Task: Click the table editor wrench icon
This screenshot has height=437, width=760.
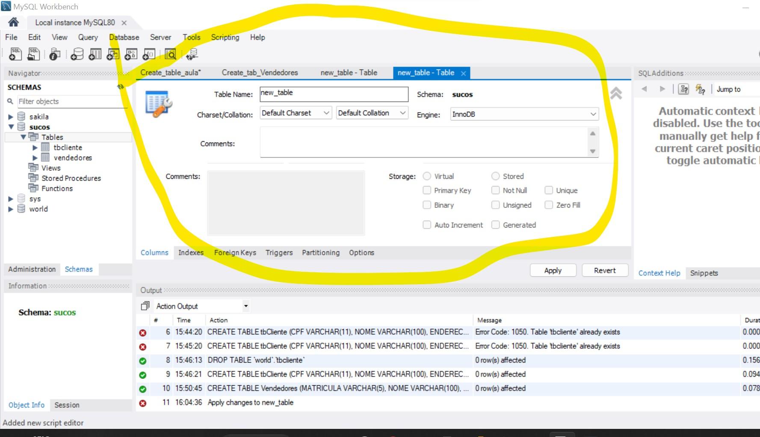Action: pyautogui.click(x=158, y=104)
